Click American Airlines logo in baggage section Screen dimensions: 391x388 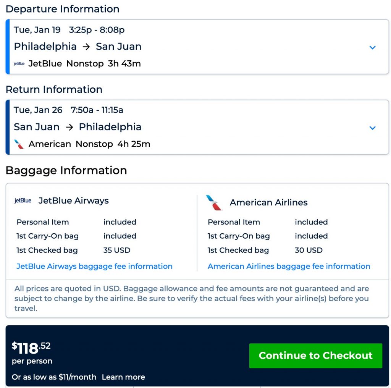click(214, 203)
